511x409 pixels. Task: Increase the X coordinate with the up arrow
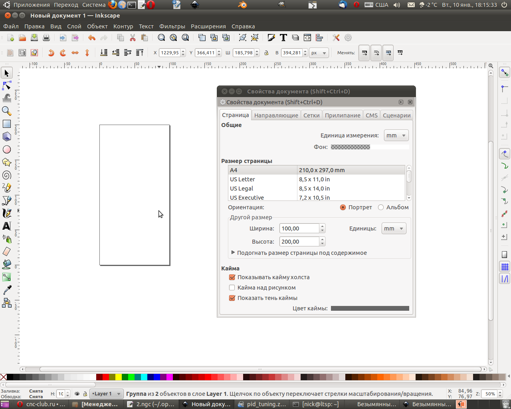(183, 51)
